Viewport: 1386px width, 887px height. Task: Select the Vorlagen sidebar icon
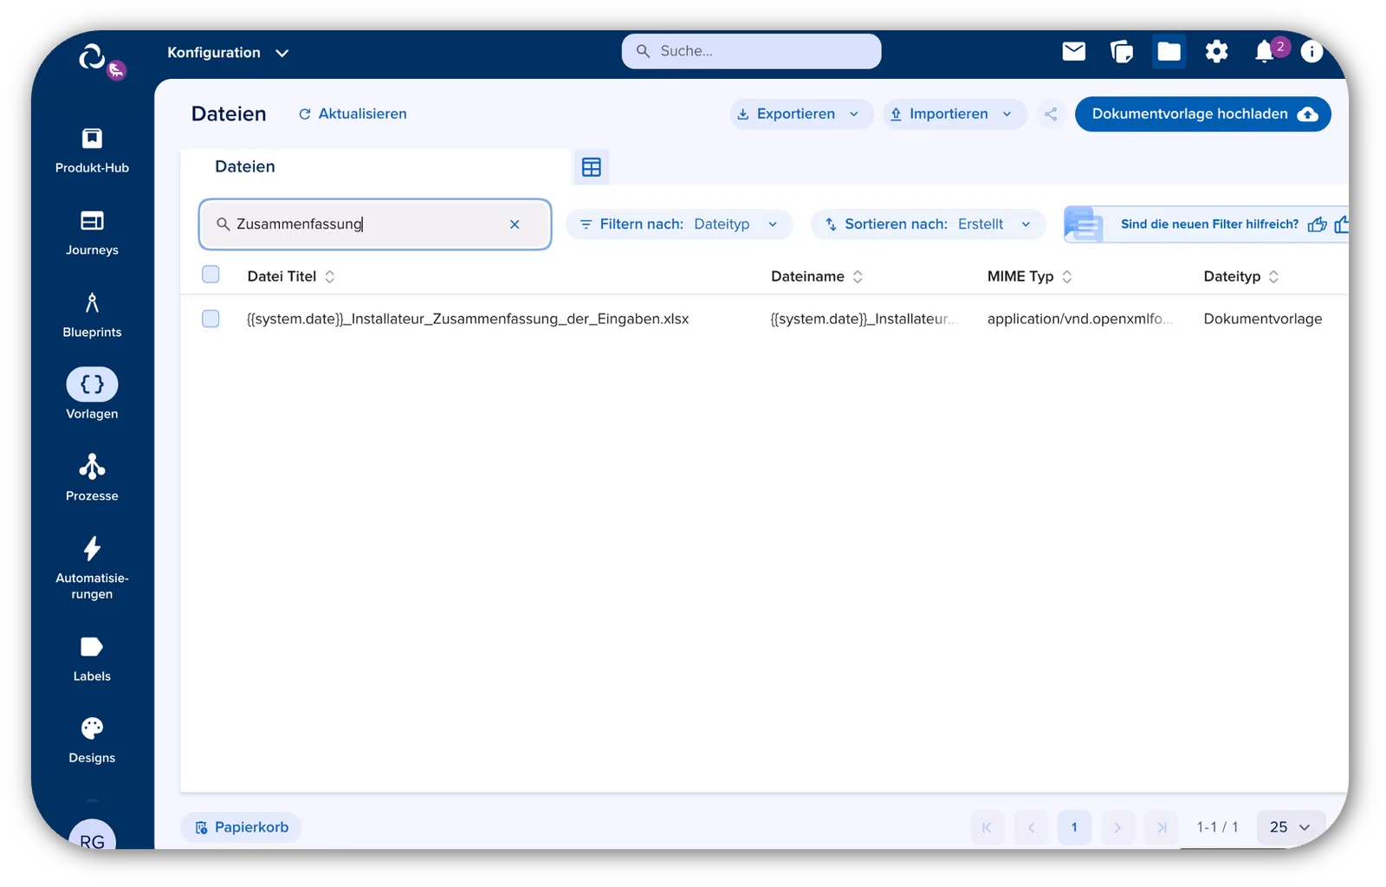(92, 385)
